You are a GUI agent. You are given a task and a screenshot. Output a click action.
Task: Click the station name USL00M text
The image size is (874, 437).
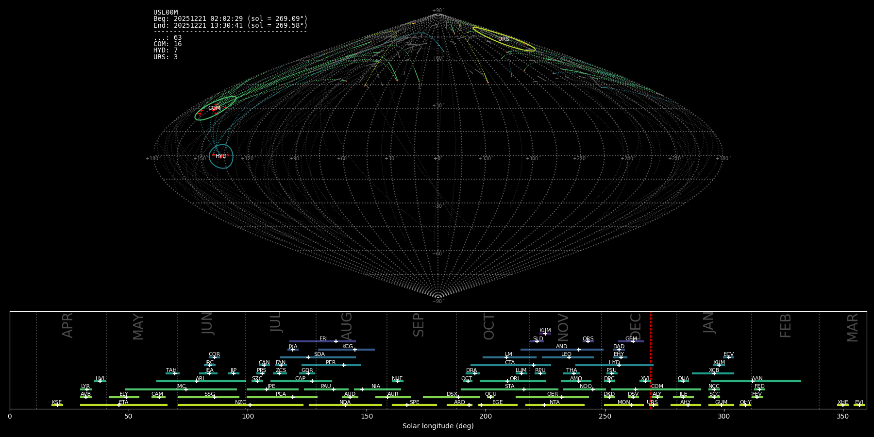tap(166, 13)
